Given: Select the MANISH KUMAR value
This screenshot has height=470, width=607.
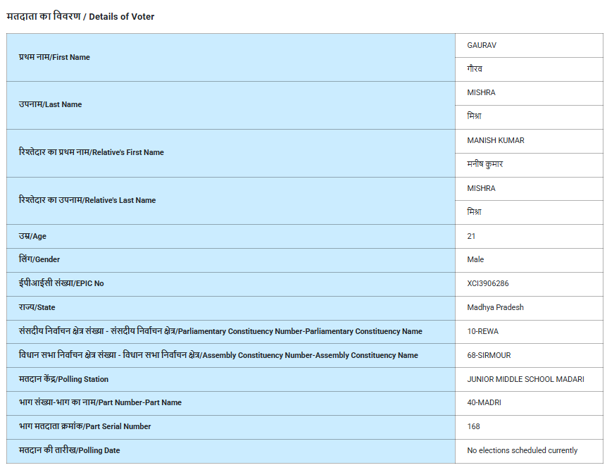Looking at the screenshot, I should (495, 140).
